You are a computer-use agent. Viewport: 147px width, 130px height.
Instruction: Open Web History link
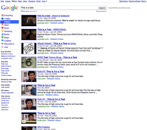123,1
